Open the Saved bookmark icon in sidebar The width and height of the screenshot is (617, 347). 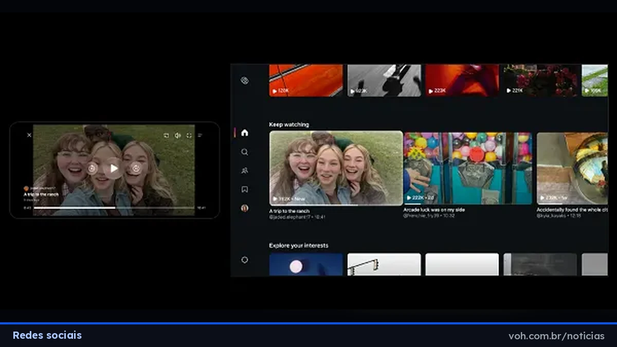[245, 189]
